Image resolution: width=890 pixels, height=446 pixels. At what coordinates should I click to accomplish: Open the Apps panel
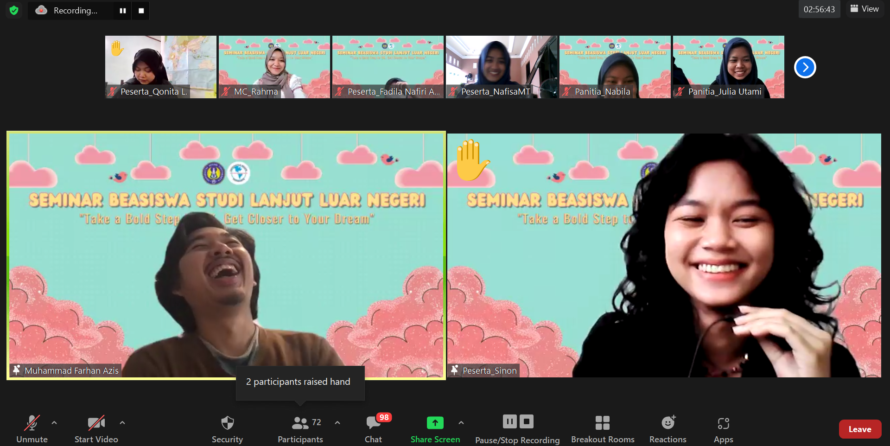723,429
